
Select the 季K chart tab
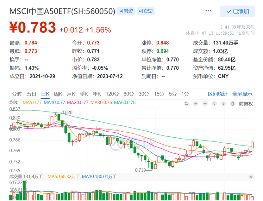click(84, 94)
